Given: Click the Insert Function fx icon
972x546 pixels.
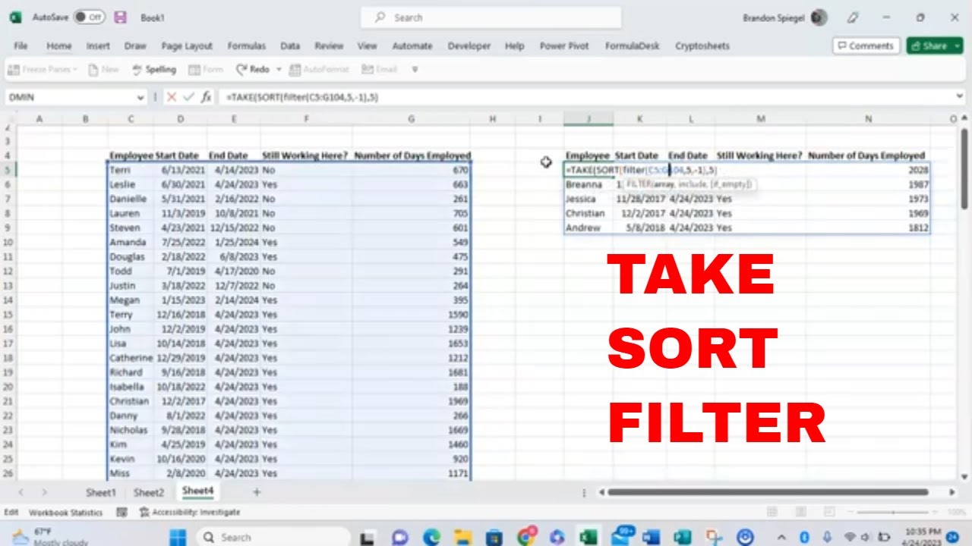Looking at the screenshot, I should [x=207, y=97].
